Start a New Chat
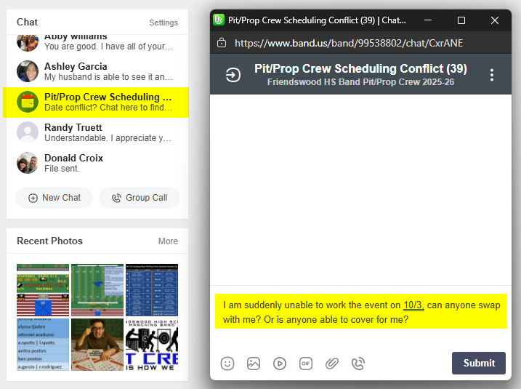 [54, 198]
